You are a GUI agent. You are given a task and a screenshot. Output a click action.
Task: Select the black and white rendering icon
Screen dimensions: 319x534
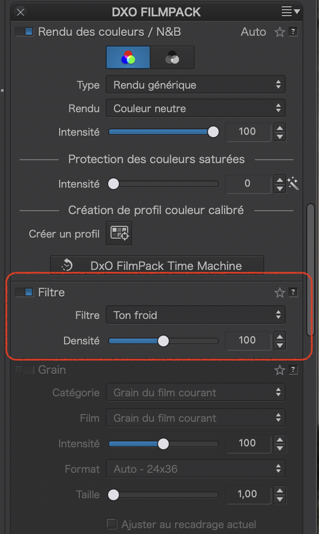pos(172,57)
